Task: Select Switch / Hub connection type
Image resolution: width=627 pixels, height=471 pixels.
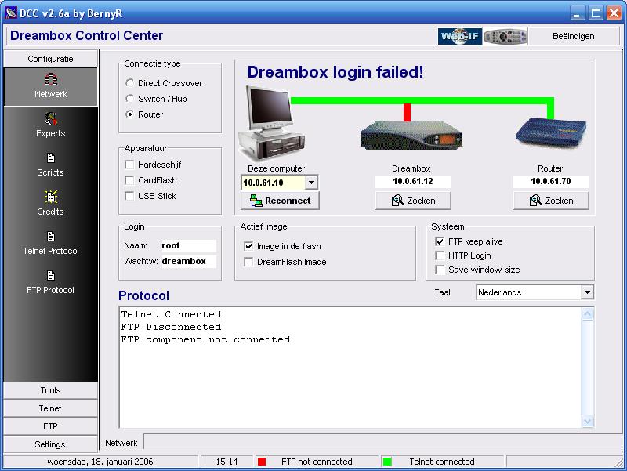Action: click(129, 99)
